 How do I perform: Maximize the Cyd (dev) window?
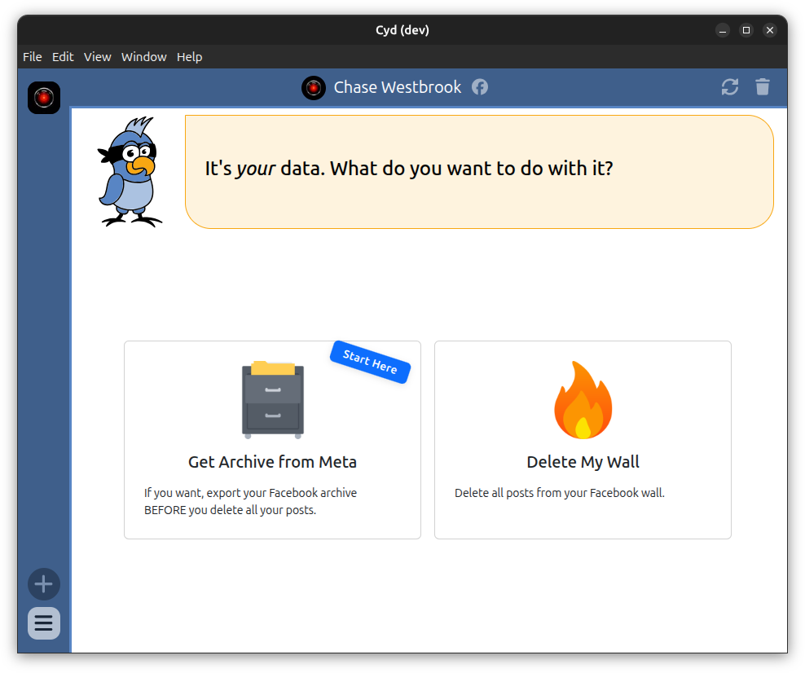coord(746,30)
